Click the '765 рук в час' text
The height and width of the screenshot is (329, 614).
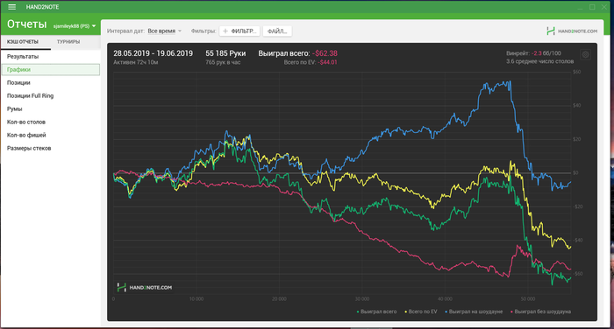coord(223,62)
